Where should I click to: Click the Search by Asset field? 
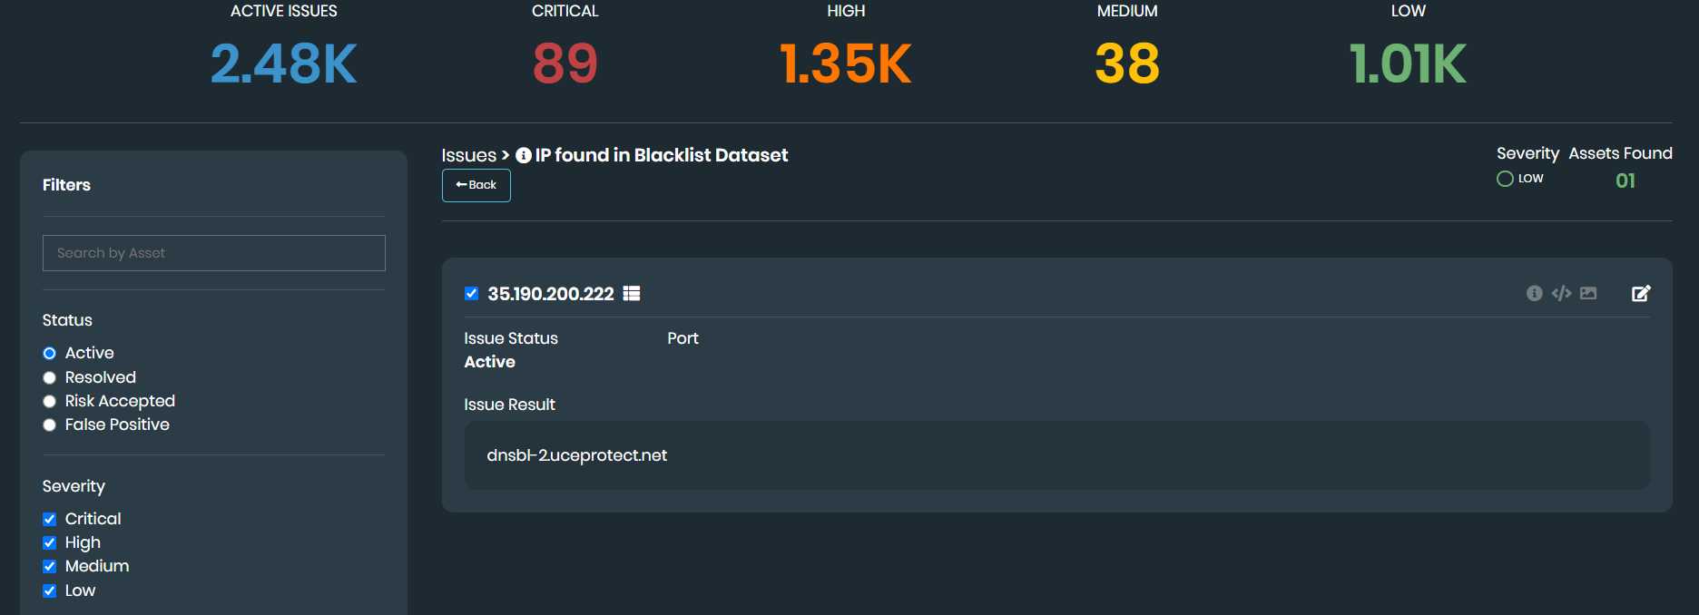click(x=214, y=253)
